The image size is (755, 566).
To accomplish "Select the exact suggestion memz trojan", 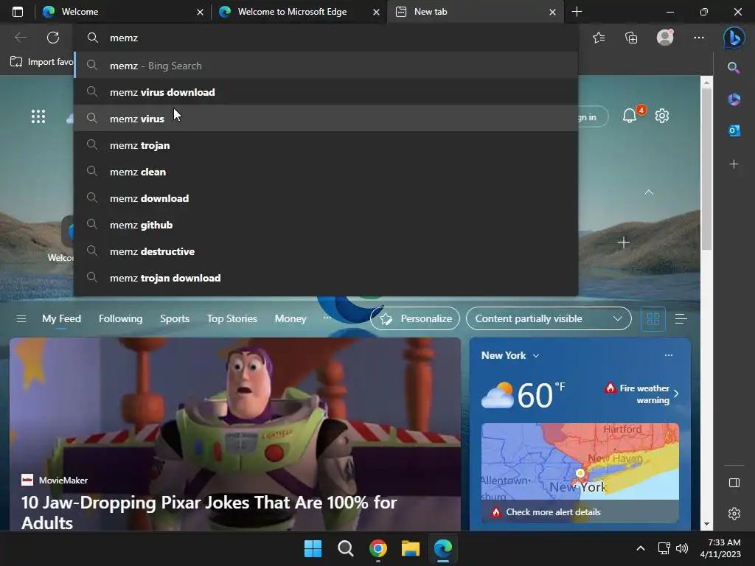I will pos(326,145).
